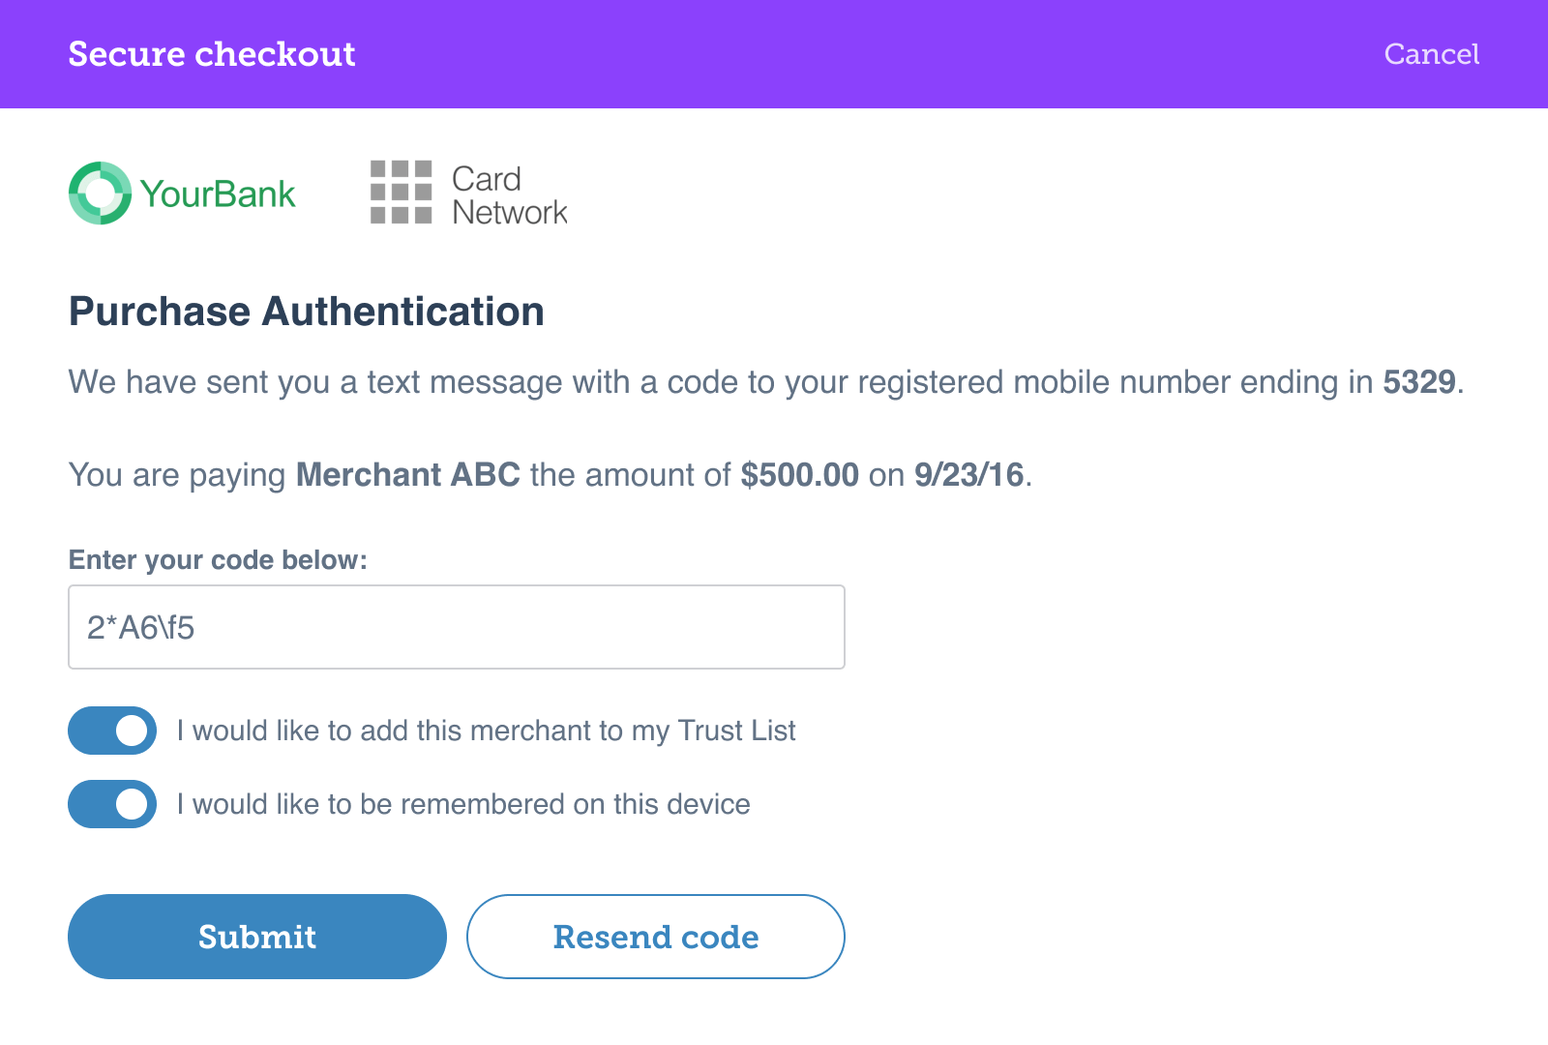Click the Card Network label text
The width and height of the screenshot is (1548, 1045).
509,194
